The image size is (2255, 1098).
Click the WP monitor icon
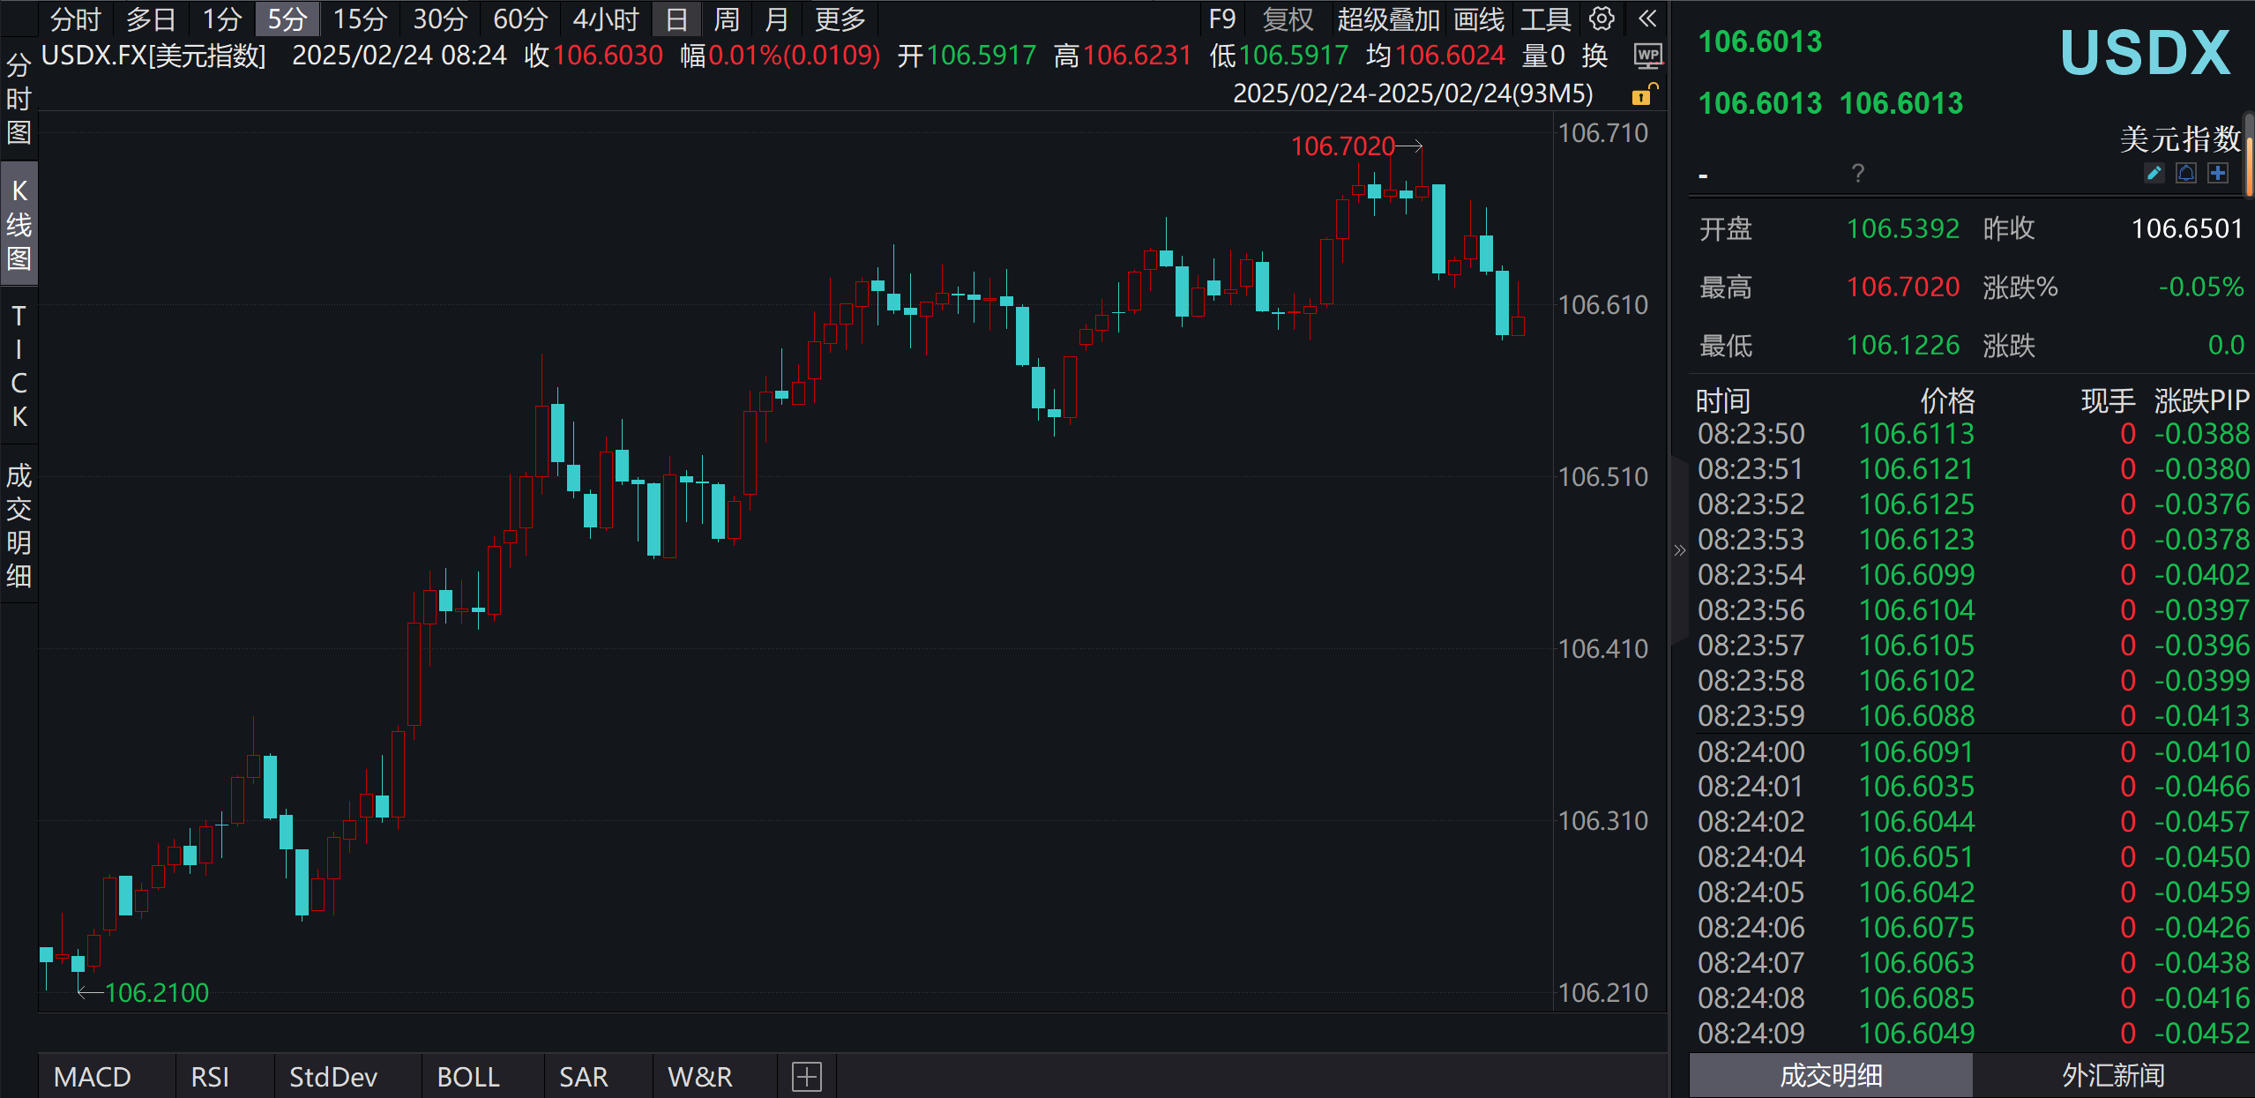1646,56
